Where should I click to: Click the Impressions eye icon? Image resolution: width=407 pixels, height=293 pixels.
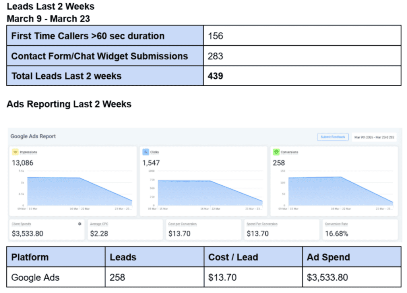tap(16, 152)
